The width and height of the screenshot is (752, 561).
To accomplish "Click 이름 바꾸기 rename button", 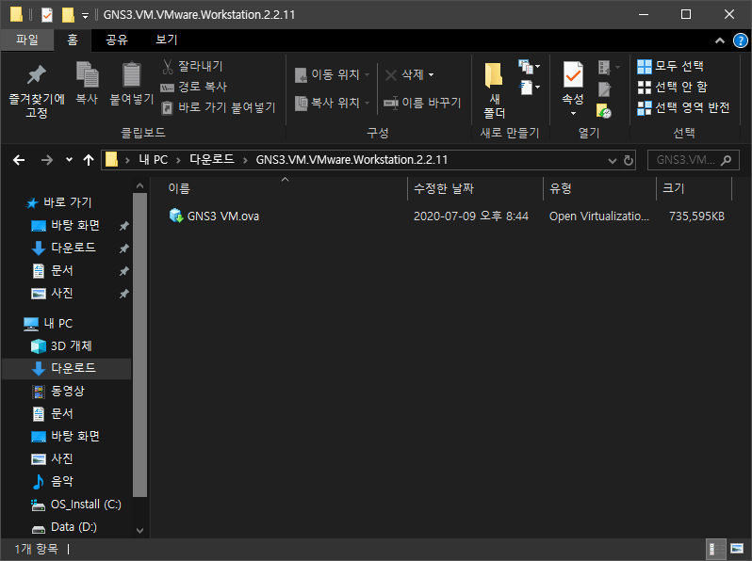I will 422,103.
